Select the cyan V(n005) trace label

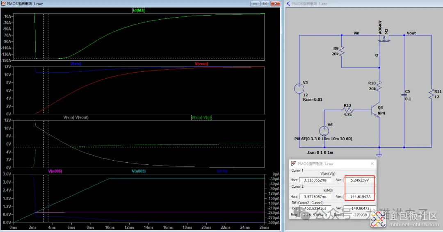click(139, 171)
